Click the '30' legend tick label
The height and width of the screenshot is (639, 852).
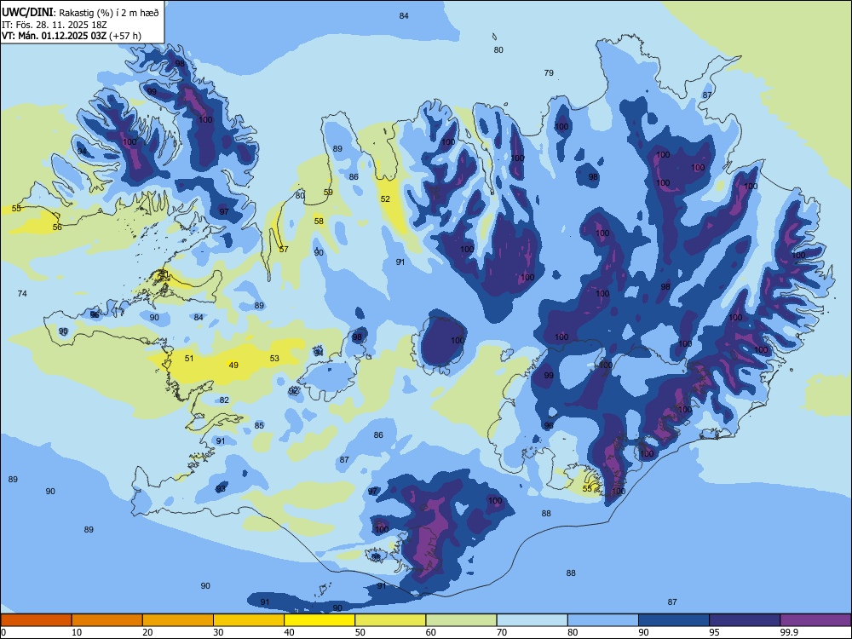click(218, 632)
